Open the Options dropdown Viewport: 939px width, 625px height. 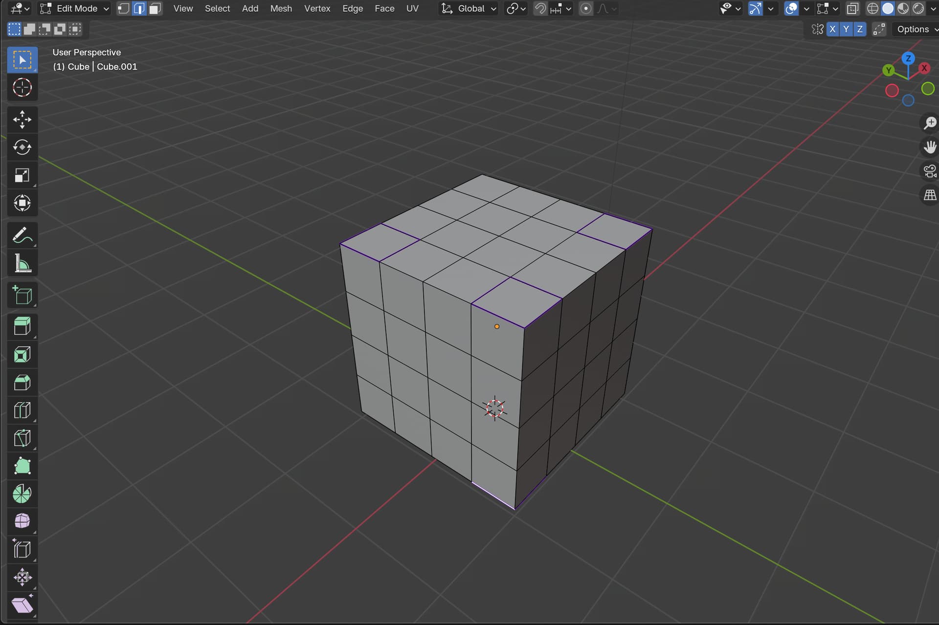point(916,29)
